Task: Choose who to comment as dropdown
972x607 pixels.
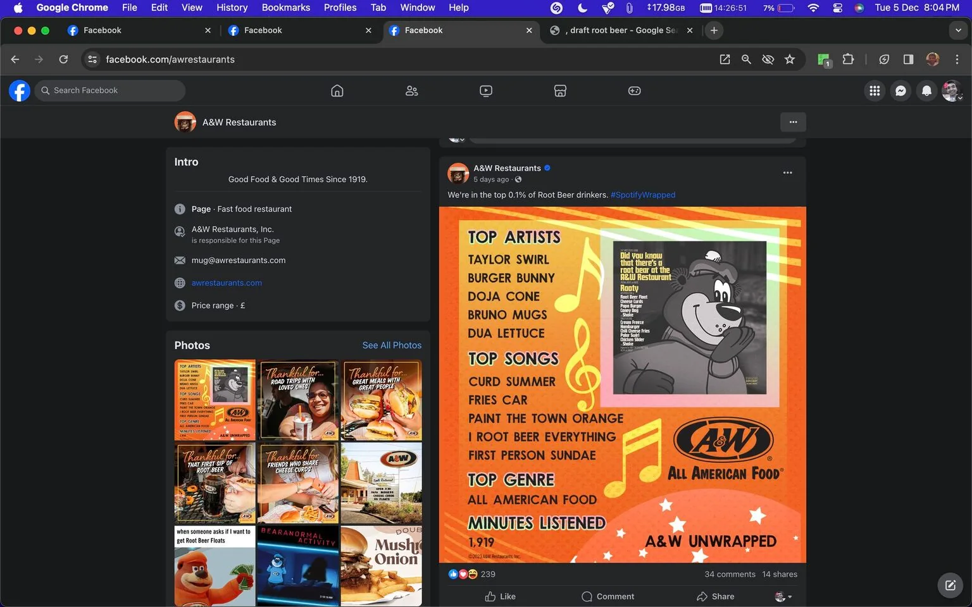Action: [783, 596]
